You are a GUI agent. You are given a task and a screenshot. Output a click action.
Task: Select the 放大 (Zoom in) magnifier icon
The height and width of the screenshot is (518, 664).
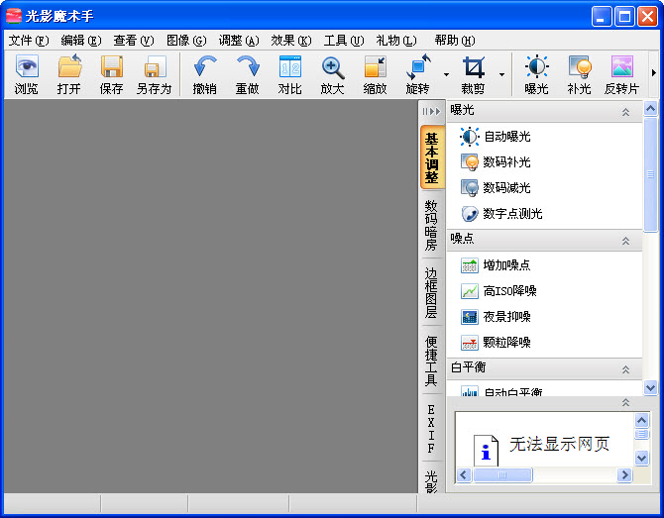point(333,68)
